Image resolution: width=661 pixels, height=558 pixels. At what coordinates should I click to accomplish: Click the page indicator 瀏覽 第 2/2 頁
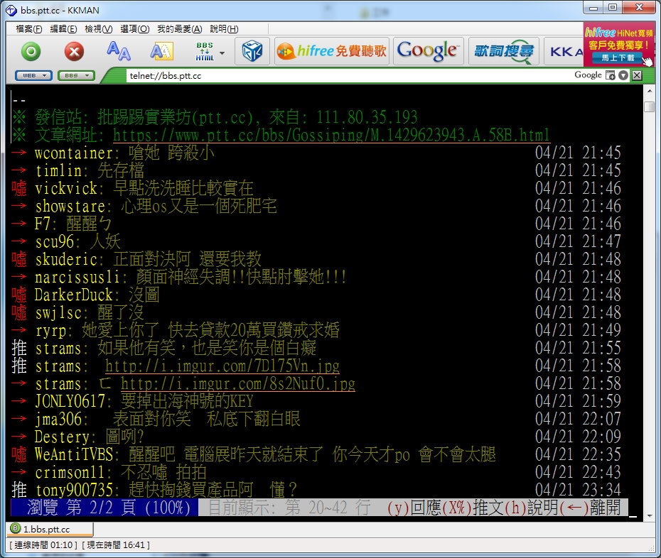tap(104, 508)
